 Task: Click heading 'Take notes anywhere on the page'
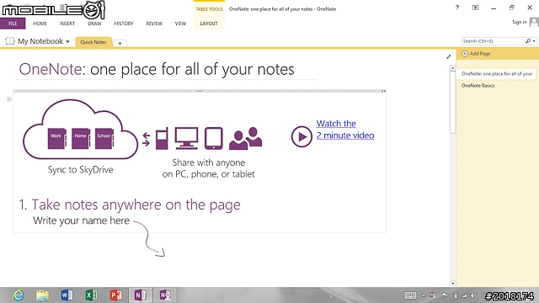(x=130, y=205)
